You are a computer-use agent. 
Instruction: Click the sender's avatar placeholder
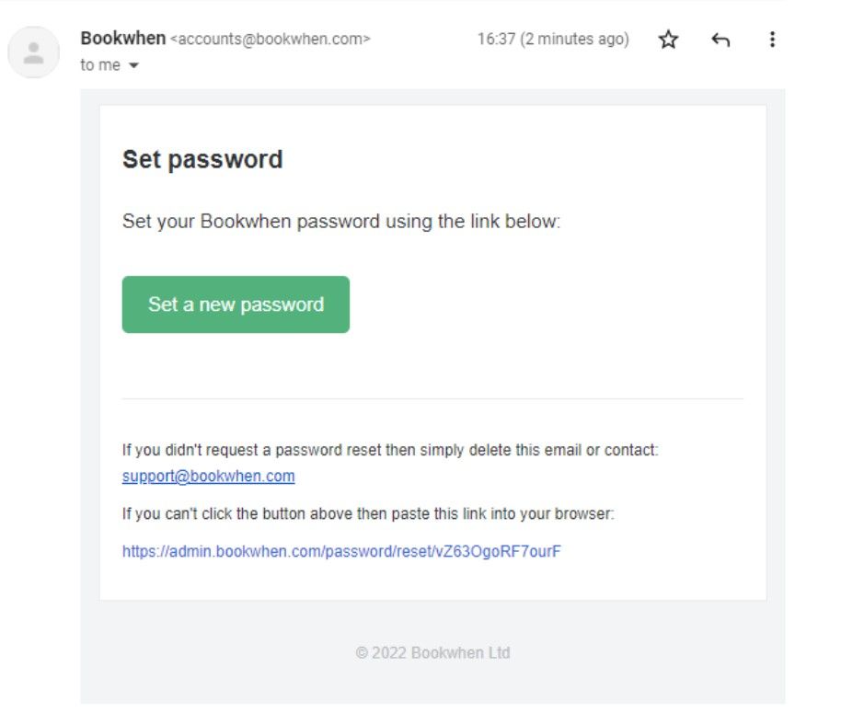point(34,52)
